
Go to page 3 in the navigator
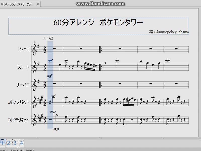click(x=15, y=143)
